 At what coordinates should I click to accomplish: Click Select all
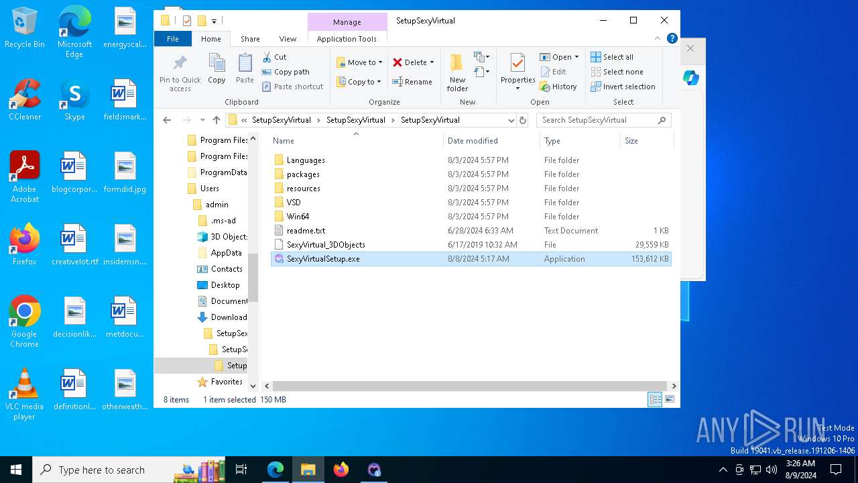(612, 57)
